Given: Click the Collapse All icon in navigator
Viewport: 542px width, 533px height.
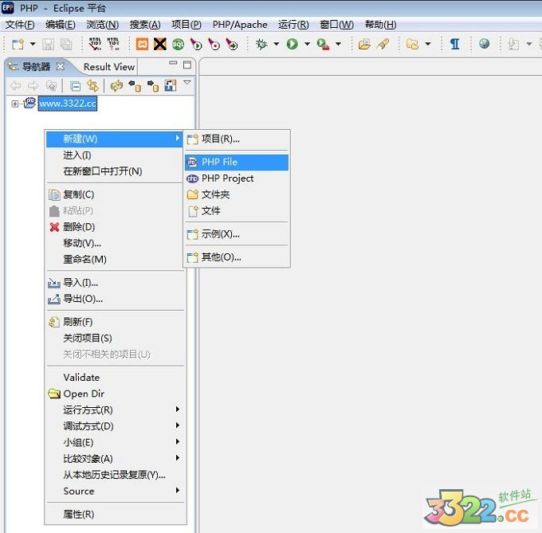Looking at the screenshot, I should point(76,86).
